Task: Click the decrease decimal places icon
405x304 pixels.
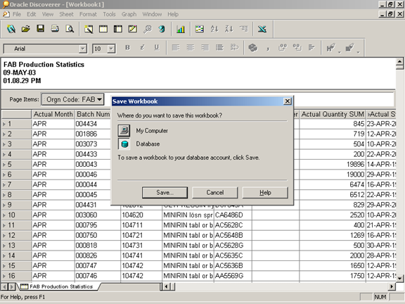Action: pos(297,48)
